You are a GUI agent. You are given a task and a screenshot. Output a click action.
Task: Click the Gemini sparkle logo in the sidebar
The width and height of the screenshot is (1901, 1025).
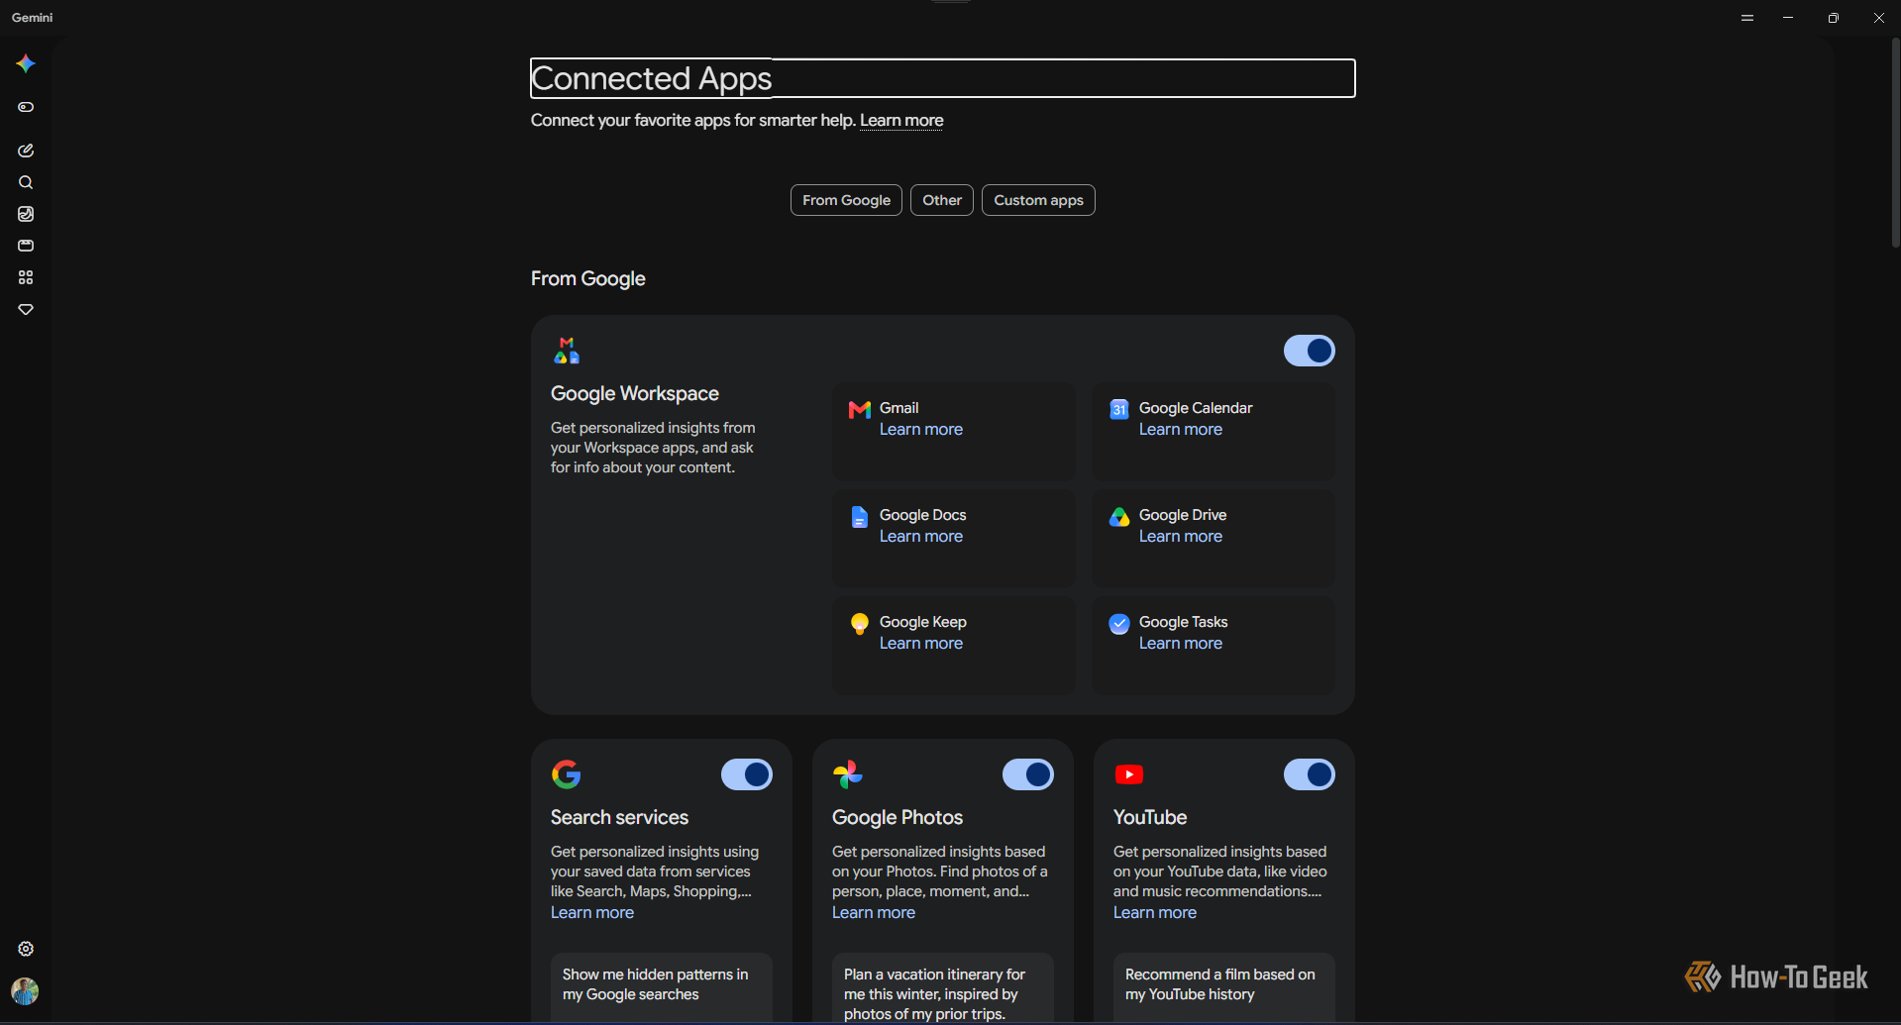(26, 63)
